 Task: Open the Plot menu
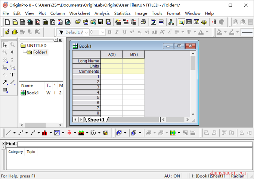pos(42,13)
